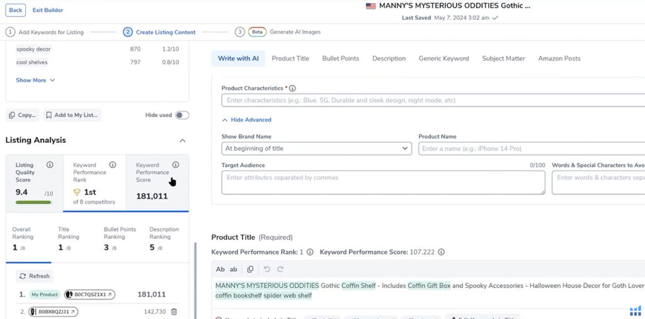Image resolution: width=645 pixels, height=319 pixels.
Task: Open the Amazon Posts tab
Action: [559, 59]
